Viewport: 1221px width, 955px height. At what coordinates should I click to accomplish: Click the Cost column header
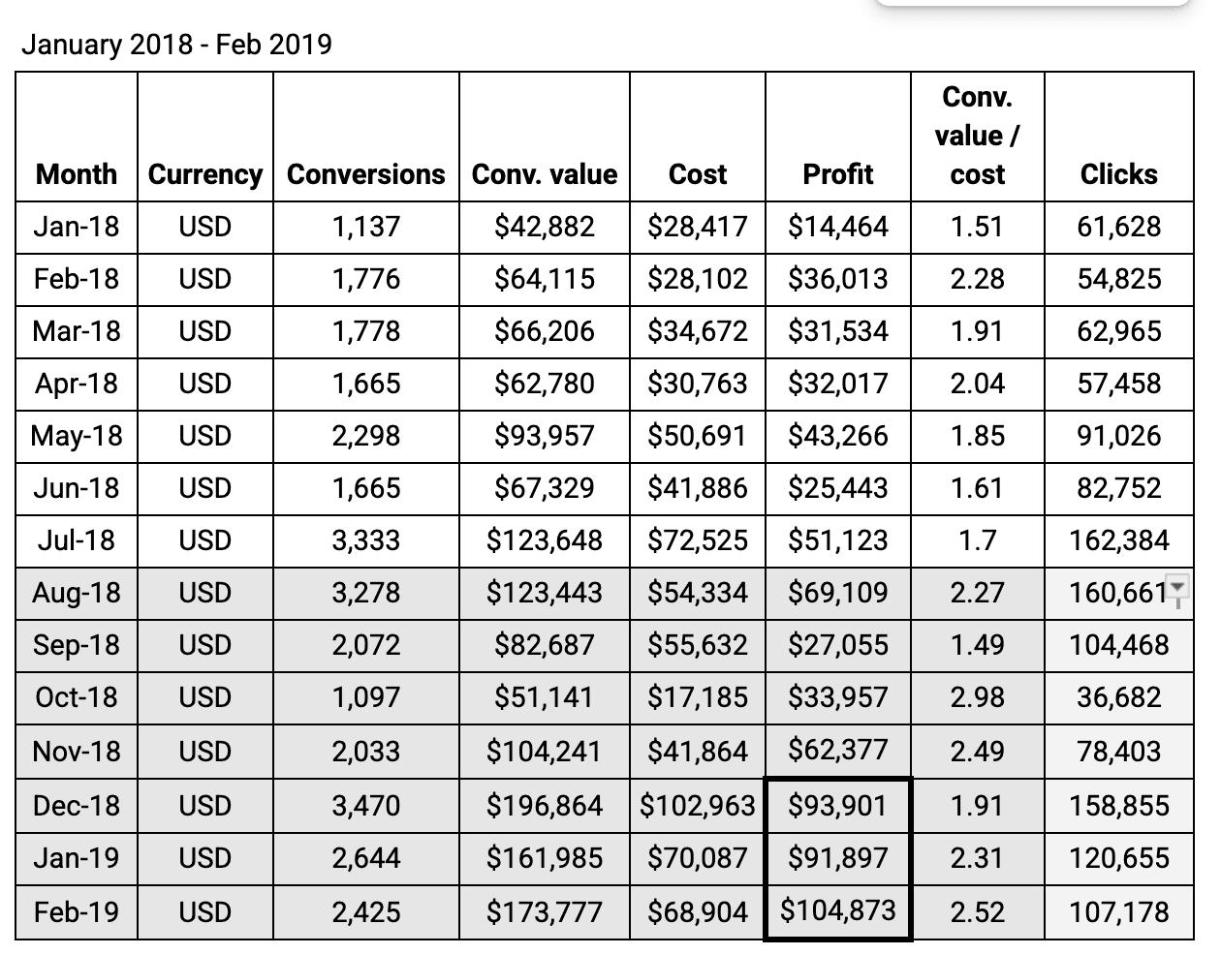tap(698, 174)
